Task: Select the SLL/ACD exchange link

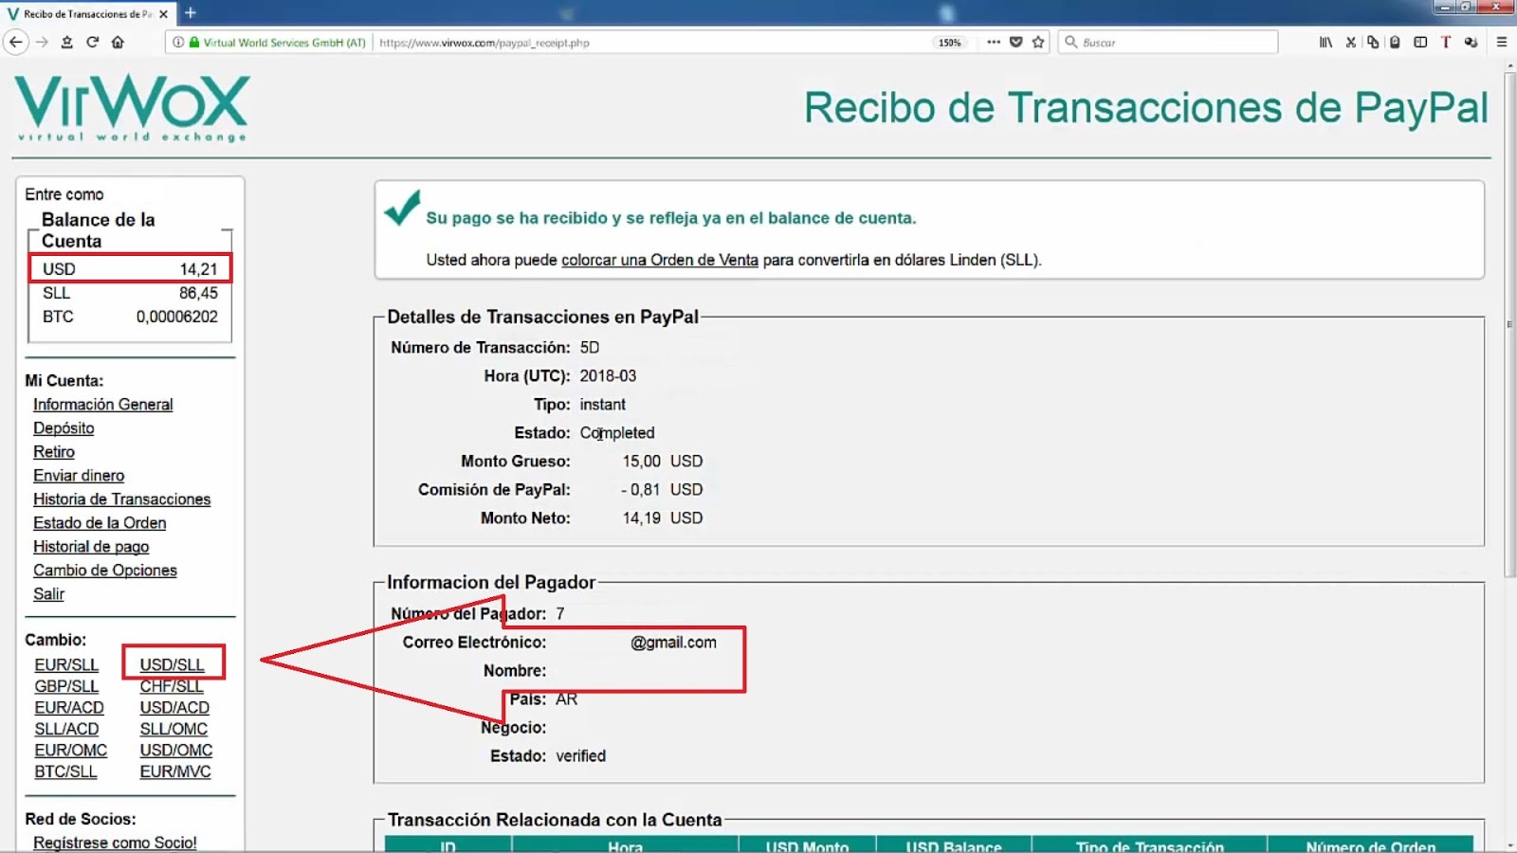Action: click(66, 729)
